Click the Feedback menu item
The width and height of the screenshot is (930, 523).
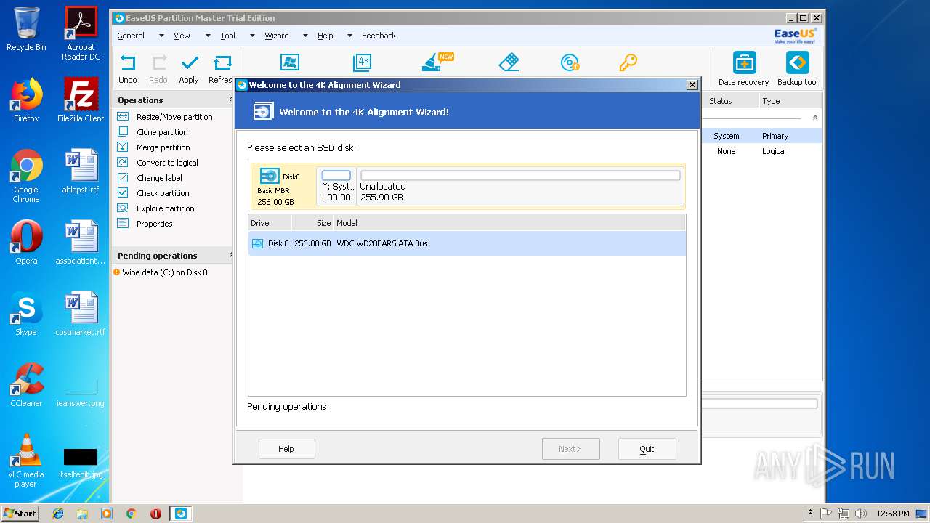379,36
